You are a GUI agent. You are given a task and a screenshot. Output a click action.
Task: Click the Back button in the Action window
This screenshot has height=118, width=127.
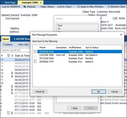pyautogui.click(x=74, y=108)
